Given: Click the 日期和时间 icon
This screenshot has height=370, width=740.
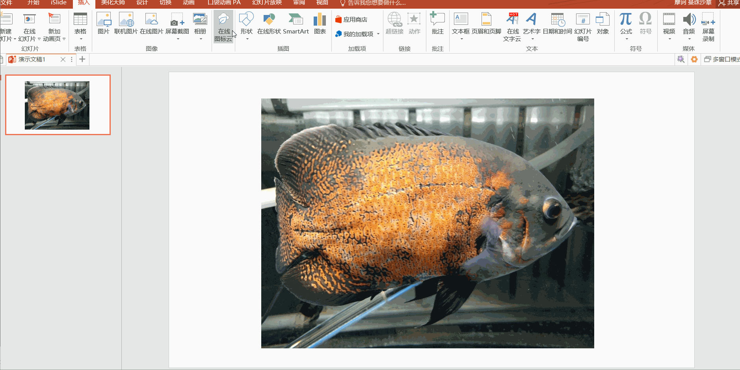Looking at the screenshot, I should click(x=557, y=24).
